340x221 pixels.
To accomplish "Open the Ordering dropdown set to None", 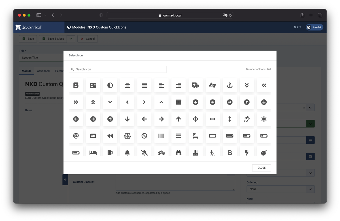I will (280, 189).
